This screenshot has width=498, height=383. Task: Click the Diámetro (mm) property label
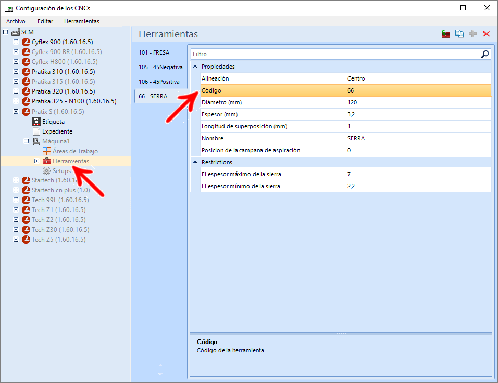(222, 103)
